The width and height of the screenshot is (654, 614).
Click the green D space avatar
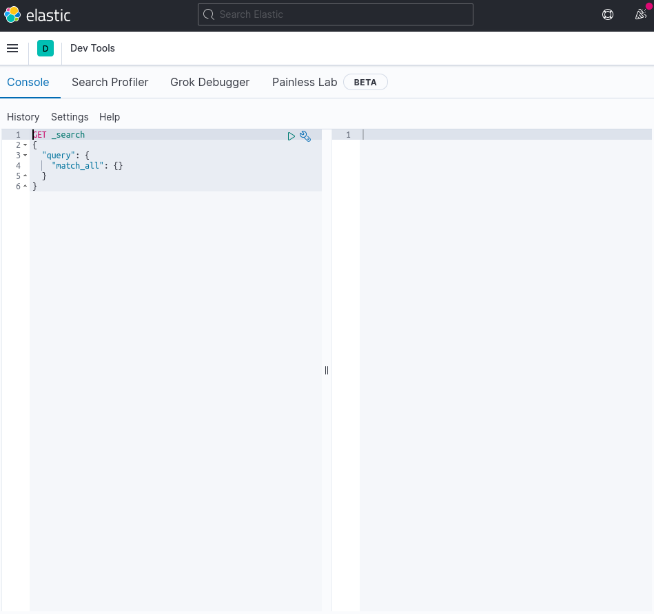tap(45, 48)
